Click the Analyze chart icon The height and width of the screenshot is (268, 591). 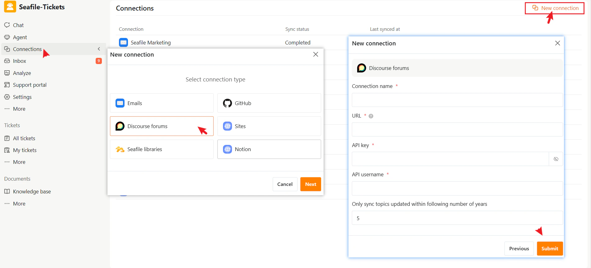point(7,73)
